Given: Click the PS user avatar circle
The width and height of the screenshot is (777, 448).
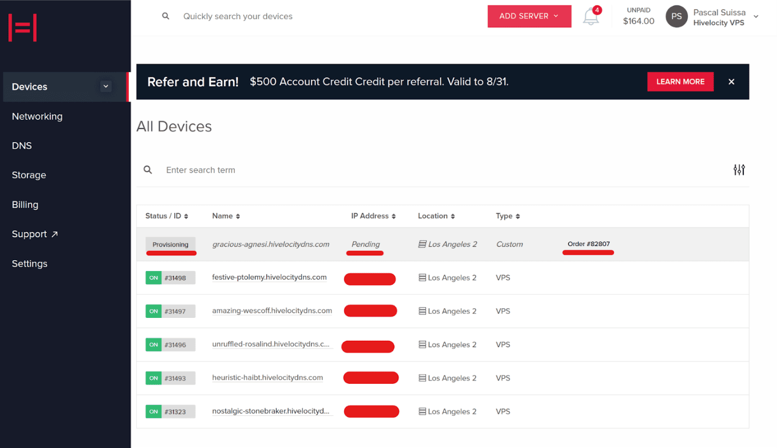Looking at the screenshot, I should pos(676,16).
